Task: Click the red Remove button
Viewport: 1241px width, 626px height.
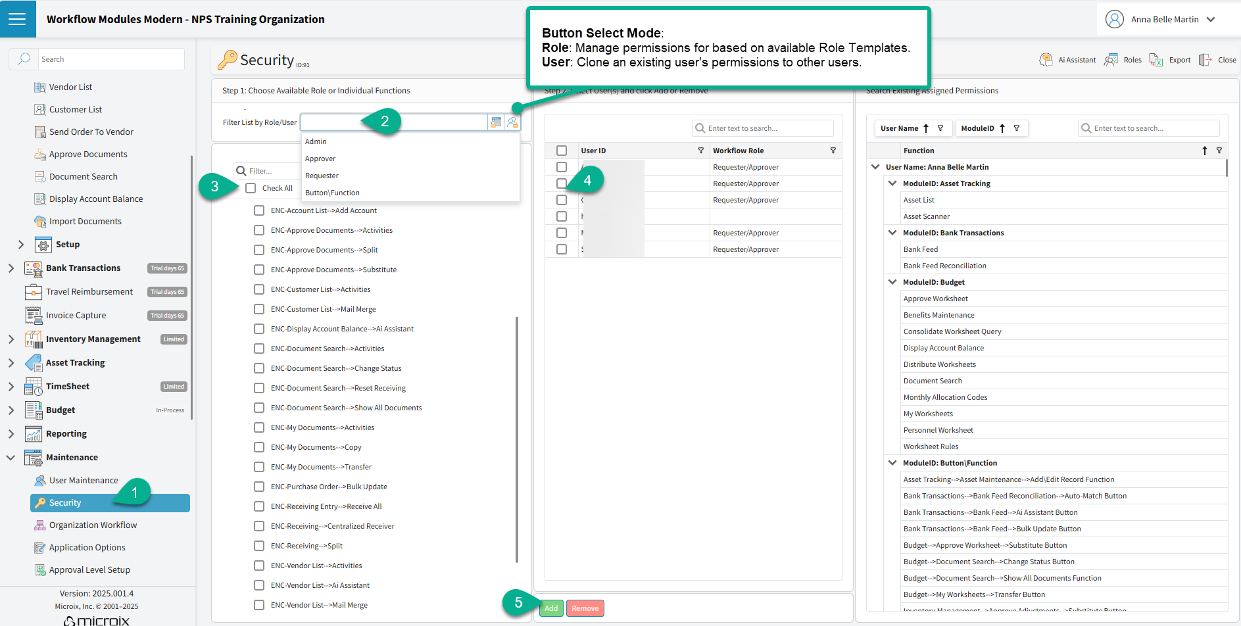Action: click(x=585, y=608)
